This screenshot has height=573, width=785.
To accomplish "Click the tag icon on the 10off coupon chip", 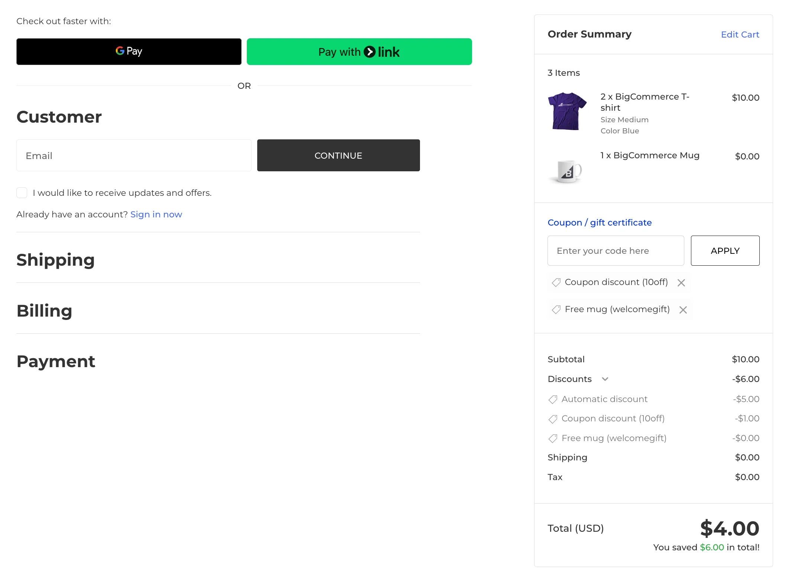I will coord(556,282).
